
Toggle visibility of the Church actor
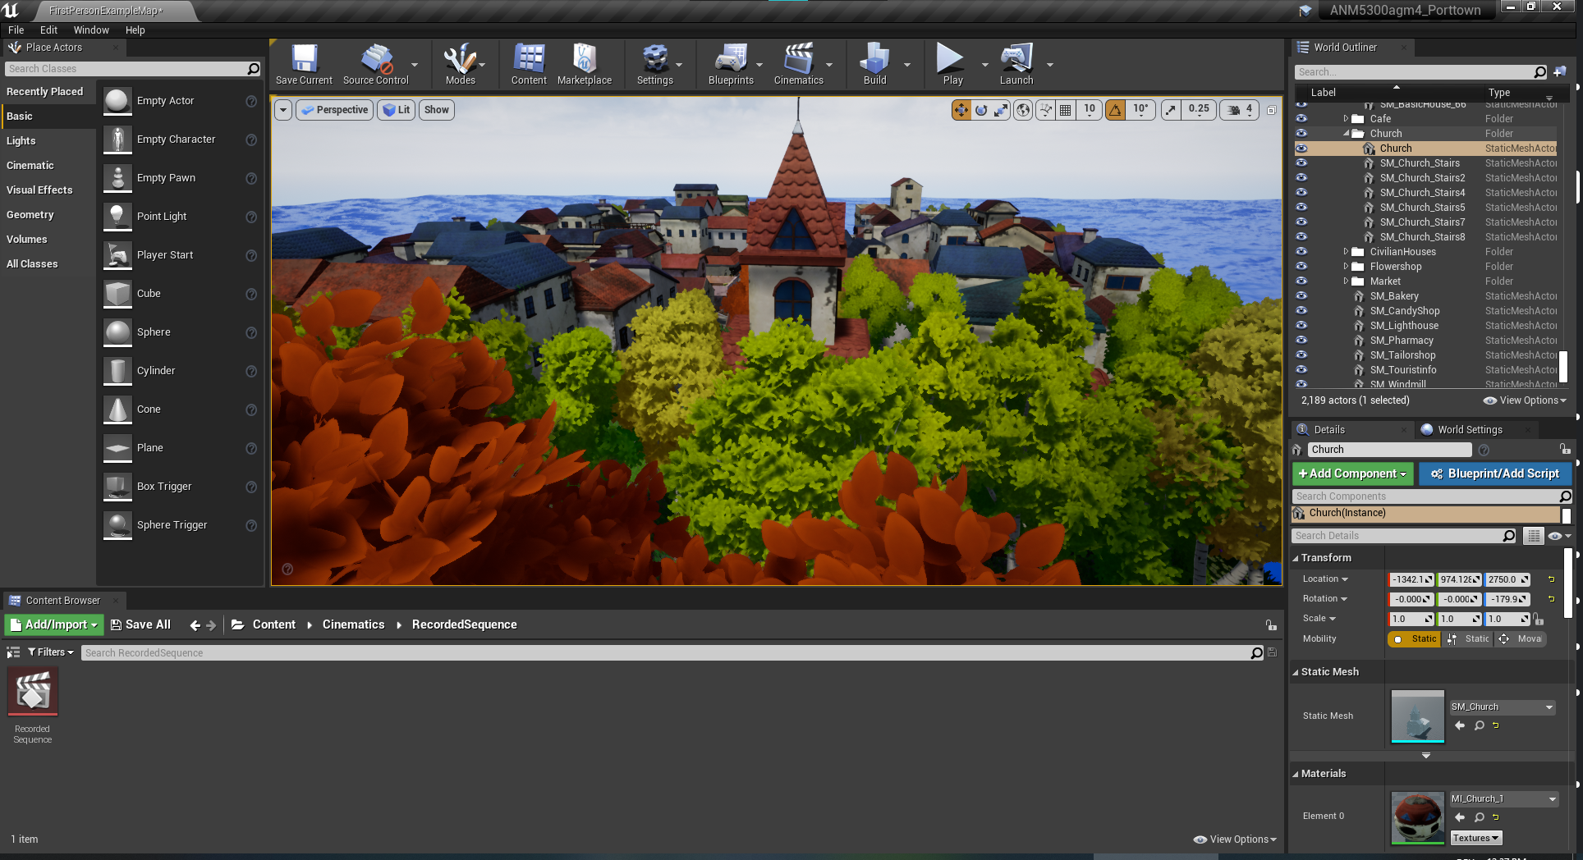[1301, 149]
